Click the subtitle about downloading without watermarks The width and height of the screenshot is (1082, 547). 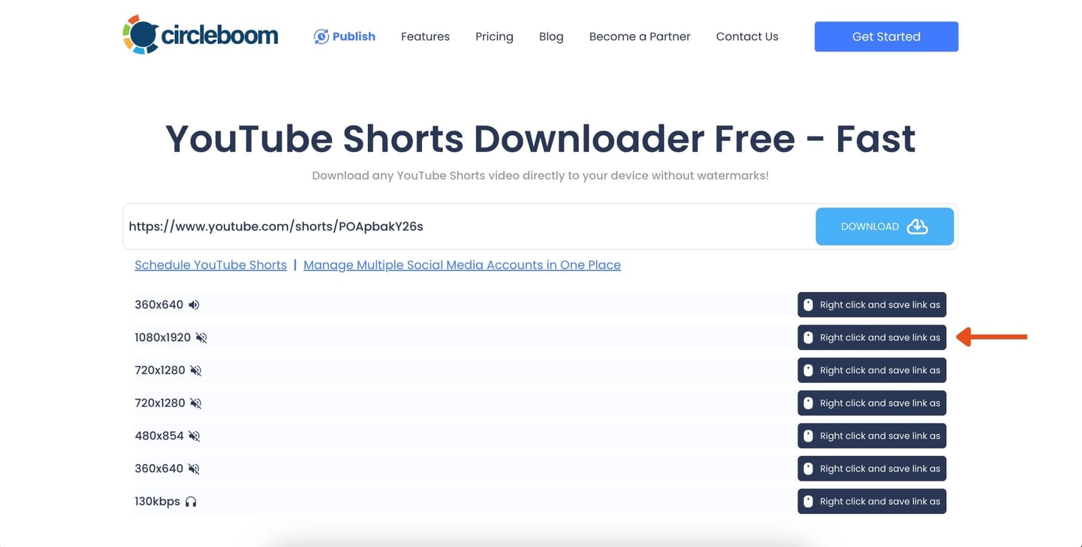point(540,176)
